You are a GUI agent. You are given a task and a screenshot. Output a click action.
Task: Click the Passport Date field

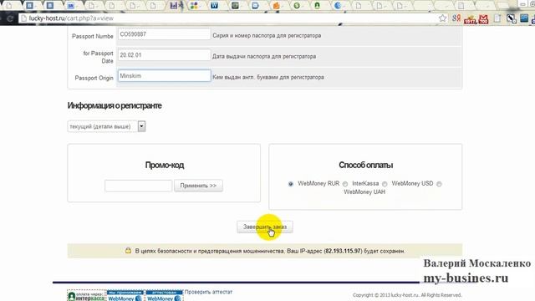click(164, 55)
